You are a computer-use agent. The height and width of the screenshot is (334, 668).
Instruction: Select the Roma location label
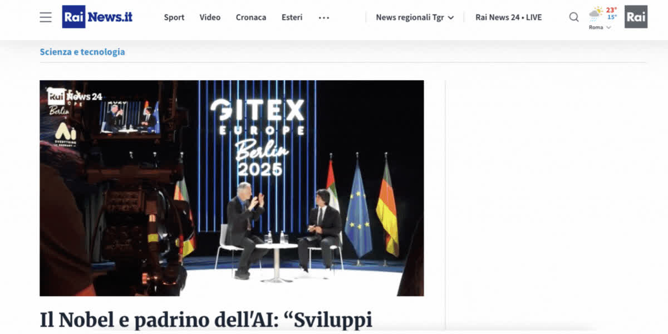pos(596,27)
